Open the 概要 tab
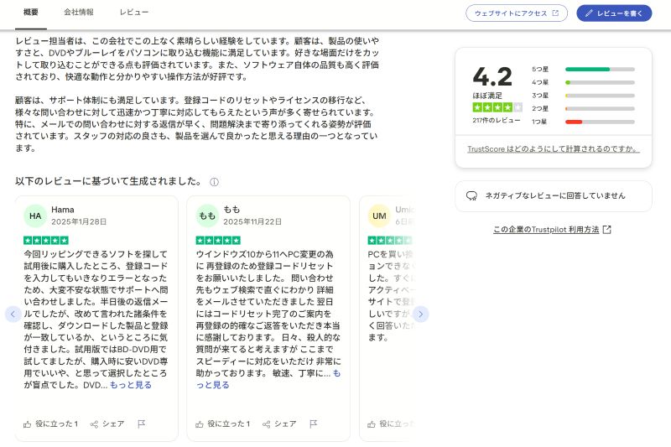The width and height of the screenshot is (671, 447). point(31,13)
